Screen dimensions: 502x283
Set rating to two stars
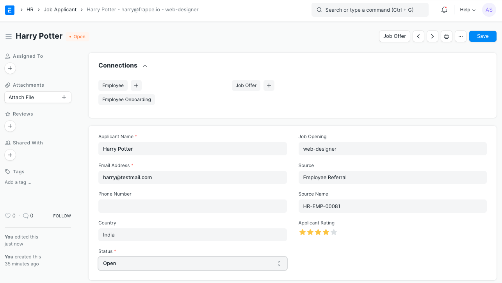(x=310, y=232)
